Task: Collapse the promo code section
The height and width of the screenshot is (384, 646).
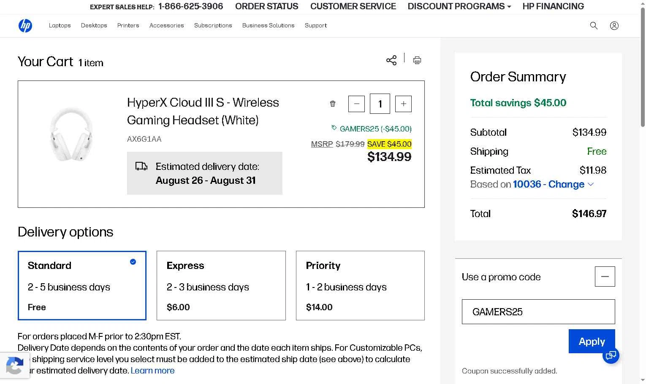Action: (605, 277)
